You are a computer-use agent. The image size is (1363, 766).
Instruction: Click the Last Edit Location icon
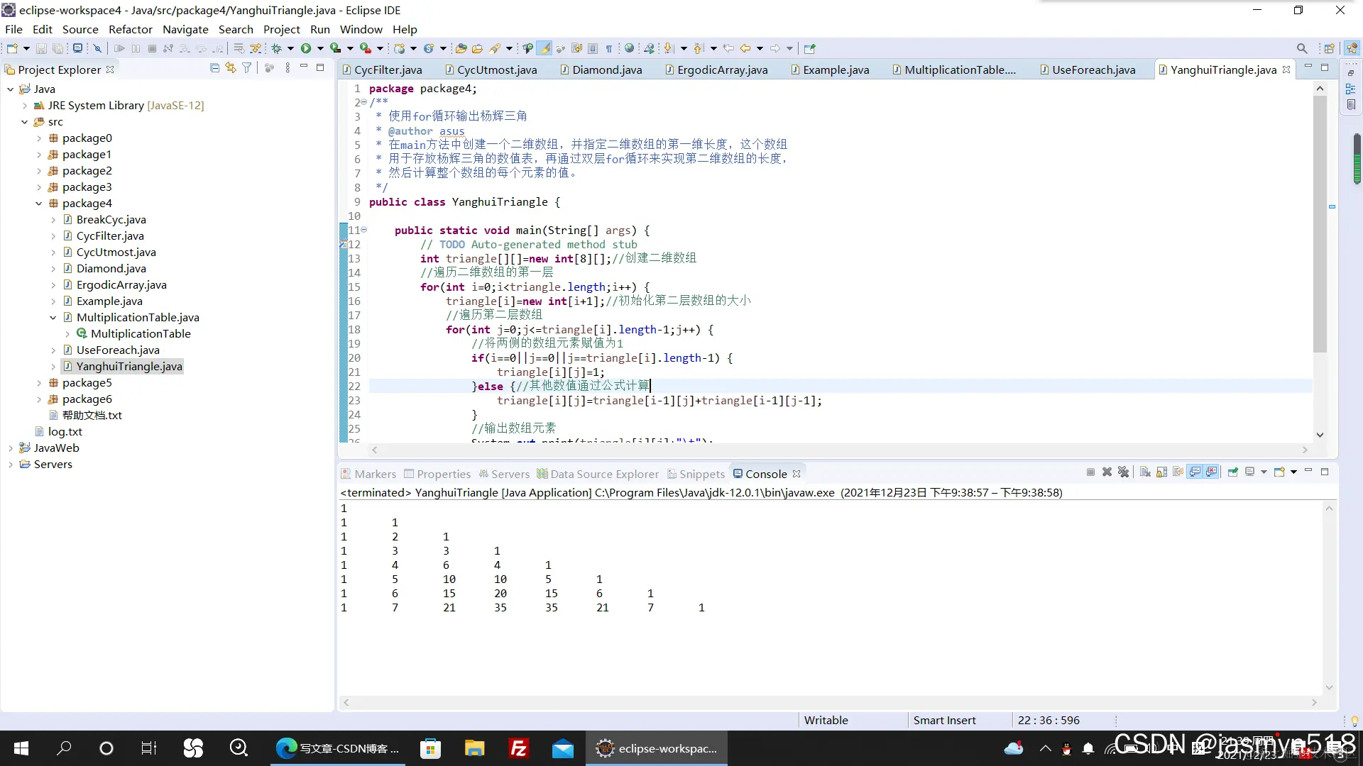[728, 48]
